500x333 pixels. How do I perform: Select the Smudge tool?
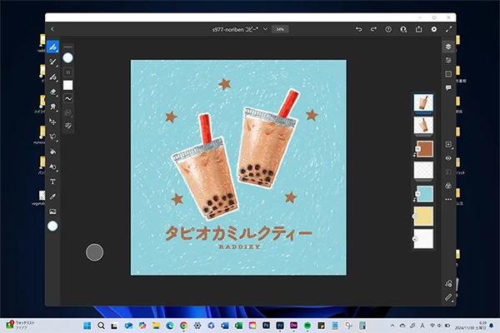[x=53, y=107]
